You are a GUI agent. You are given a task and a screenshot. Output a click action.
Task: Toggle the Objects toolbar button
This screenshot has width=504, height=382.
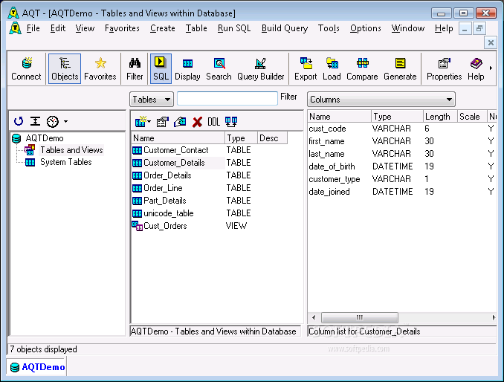(x=64, y=69)
